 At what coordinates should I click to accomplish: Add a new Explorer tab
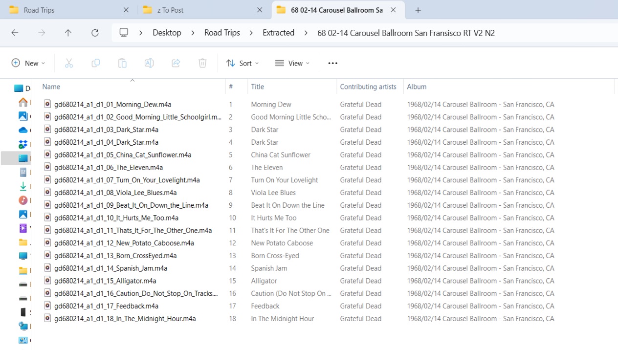coord(418,10)
